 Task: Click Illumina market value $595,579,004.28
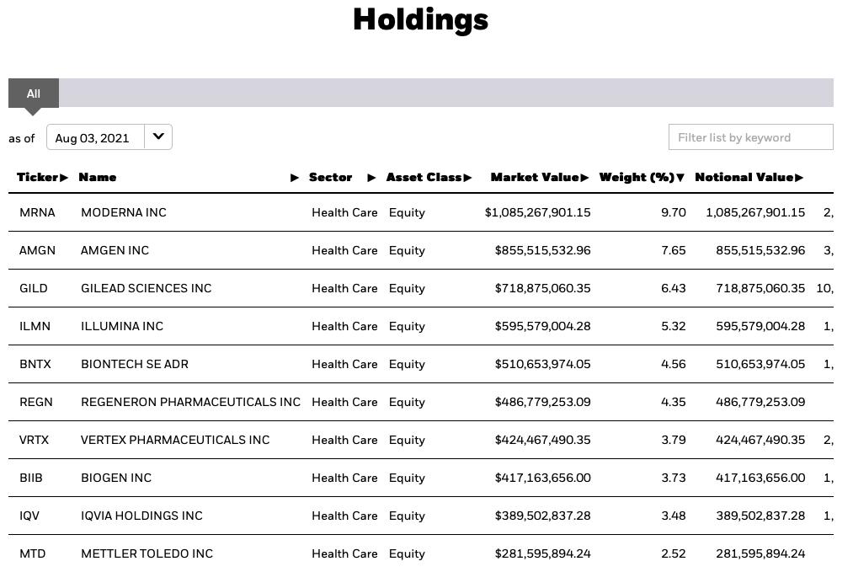point(542,326)
